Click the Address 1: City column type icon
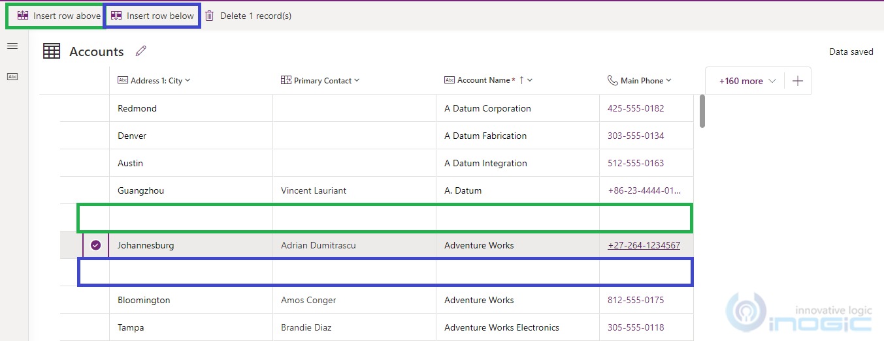Image resolution: width=884 pixels, height=341 pixels. click(x=123, y=80)
